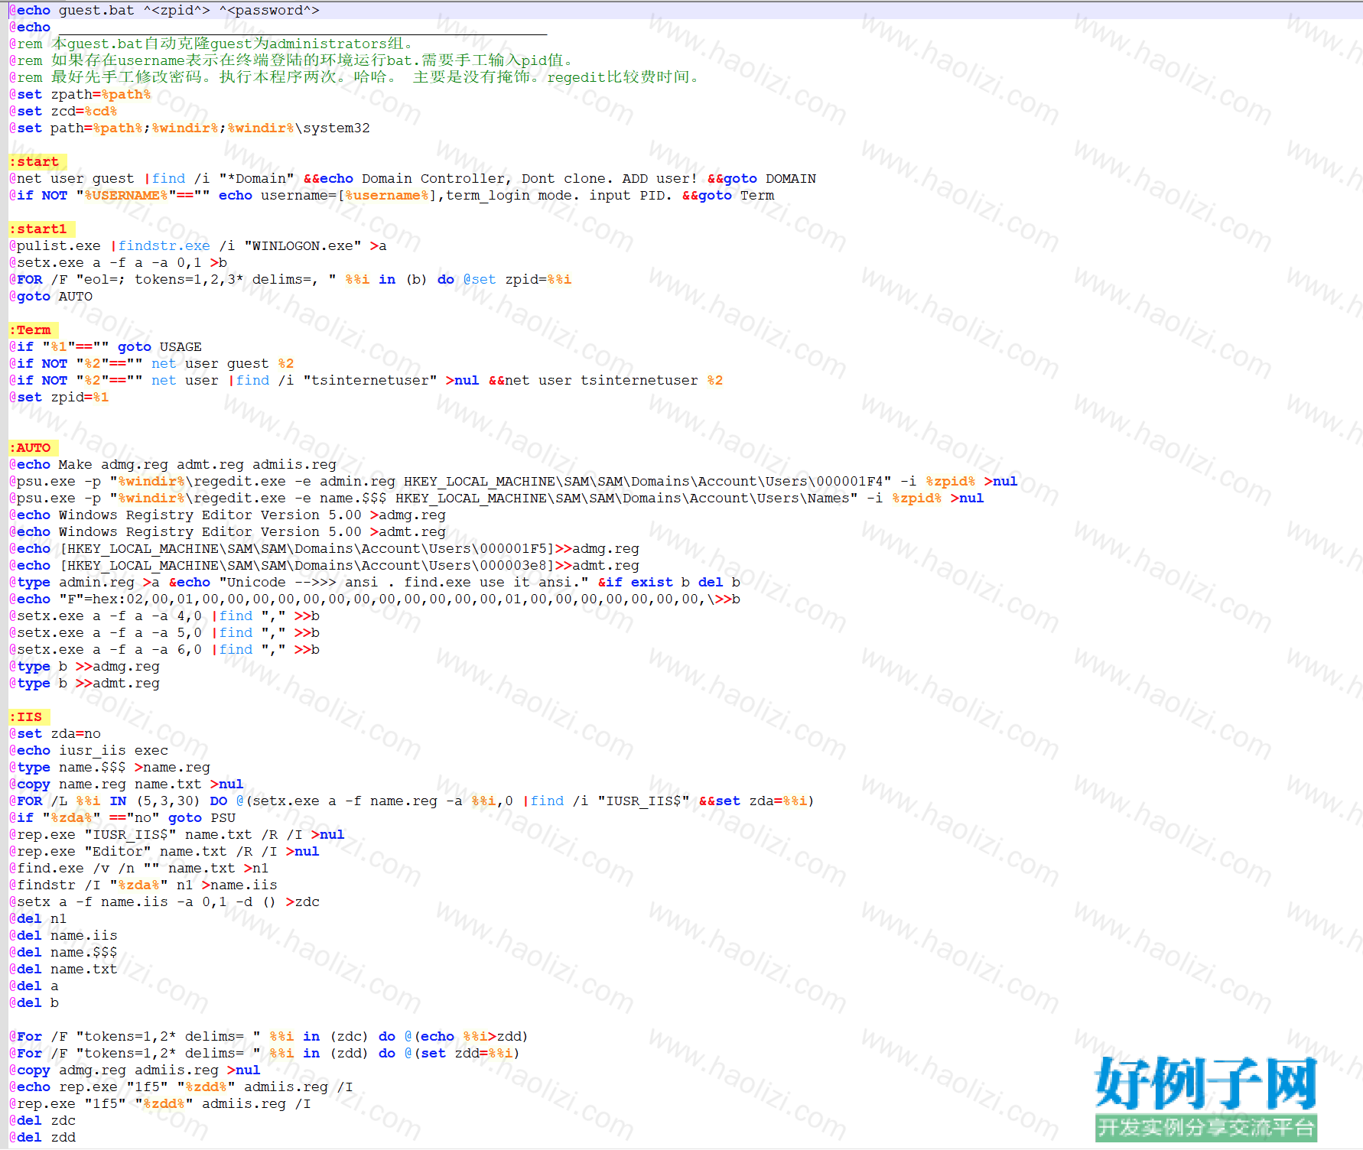The height and width of the screenshot is (1150, 1363).
Task: Click line 'copy admg.reg admiis.reg >nul'
Action: point(135,1070)
